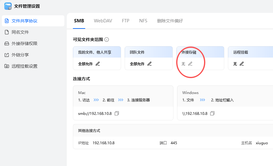The width and height of the screenshot is (273, 166).
Task: Click the 外接存储 folder scope card header
Action: pyautogui.click(x=200, y=52)
